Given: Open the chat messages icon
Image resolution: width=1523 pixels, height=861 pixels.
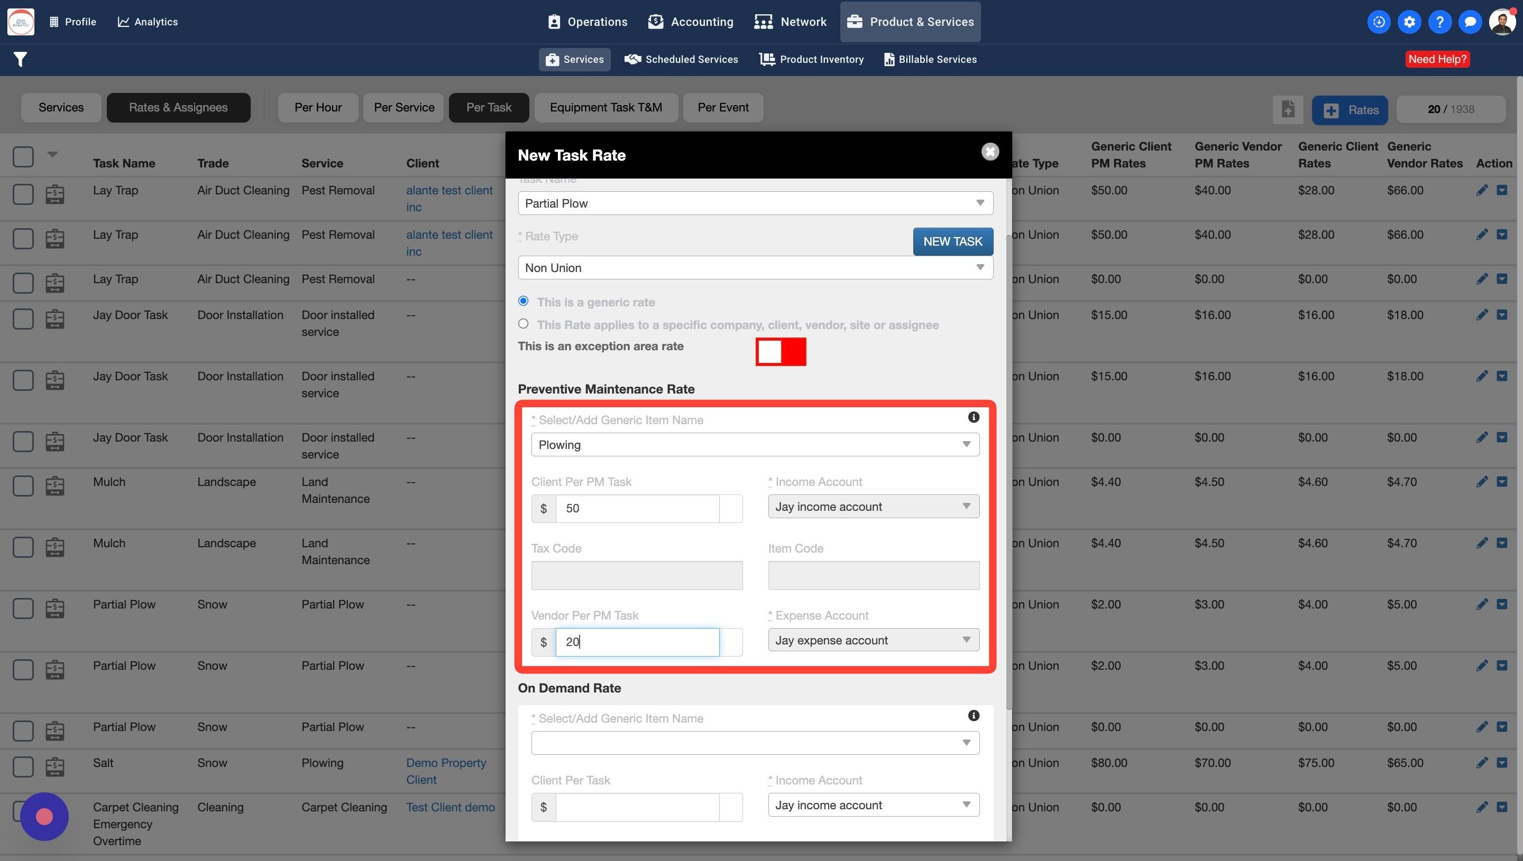Looking at the screenshot, I should coord(1470,22).
